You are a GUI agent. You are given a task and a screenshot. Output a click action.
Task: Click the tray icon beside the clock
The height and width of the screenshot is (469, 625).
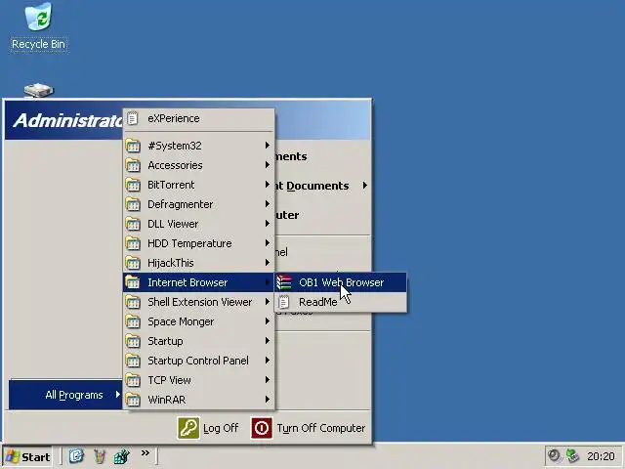(573, 455)
